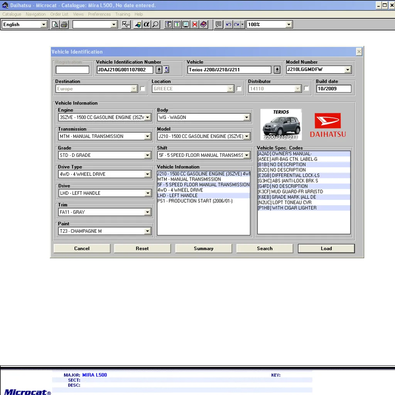The image size is (395, 395).
Task: Expand the Drive LHD dropdown
Action: [x=148, y=193]
